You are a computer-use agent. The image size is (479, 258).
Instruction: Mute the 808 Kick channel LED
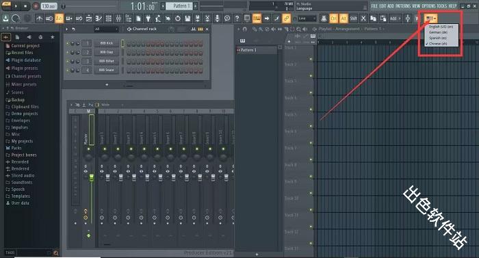[68, 44]
